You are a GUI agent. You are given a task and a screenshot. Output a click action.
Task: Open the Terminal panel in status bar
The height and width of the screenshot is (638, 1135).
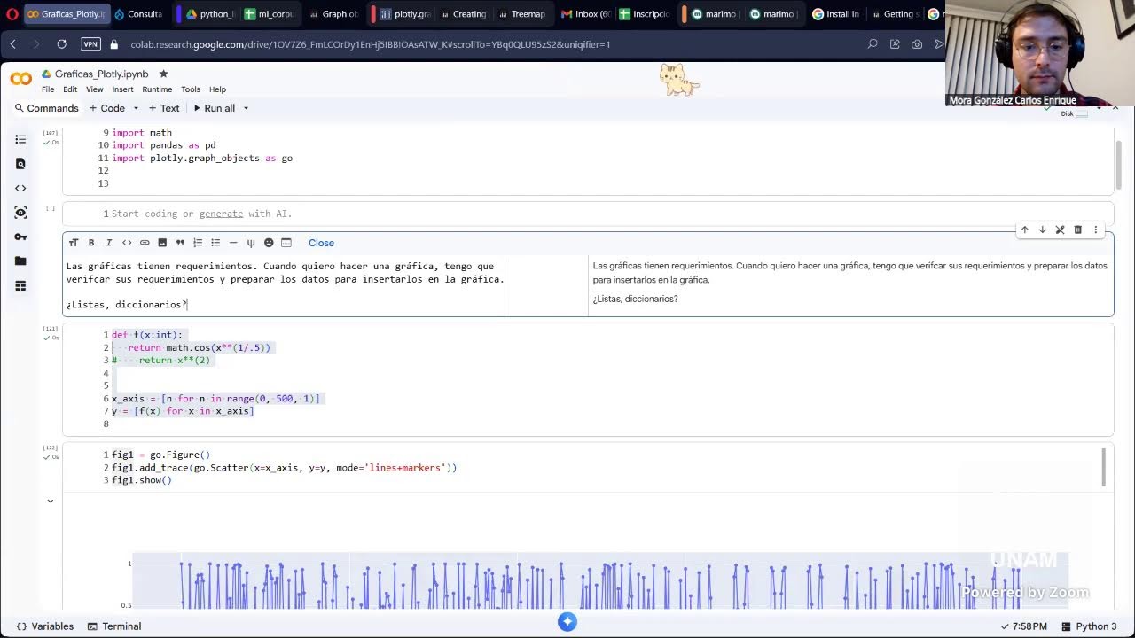click(x=114, y=626)
